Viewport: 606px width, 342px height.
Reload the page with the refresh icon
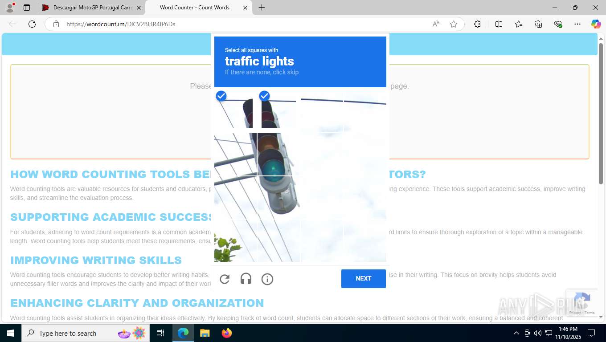32,24
